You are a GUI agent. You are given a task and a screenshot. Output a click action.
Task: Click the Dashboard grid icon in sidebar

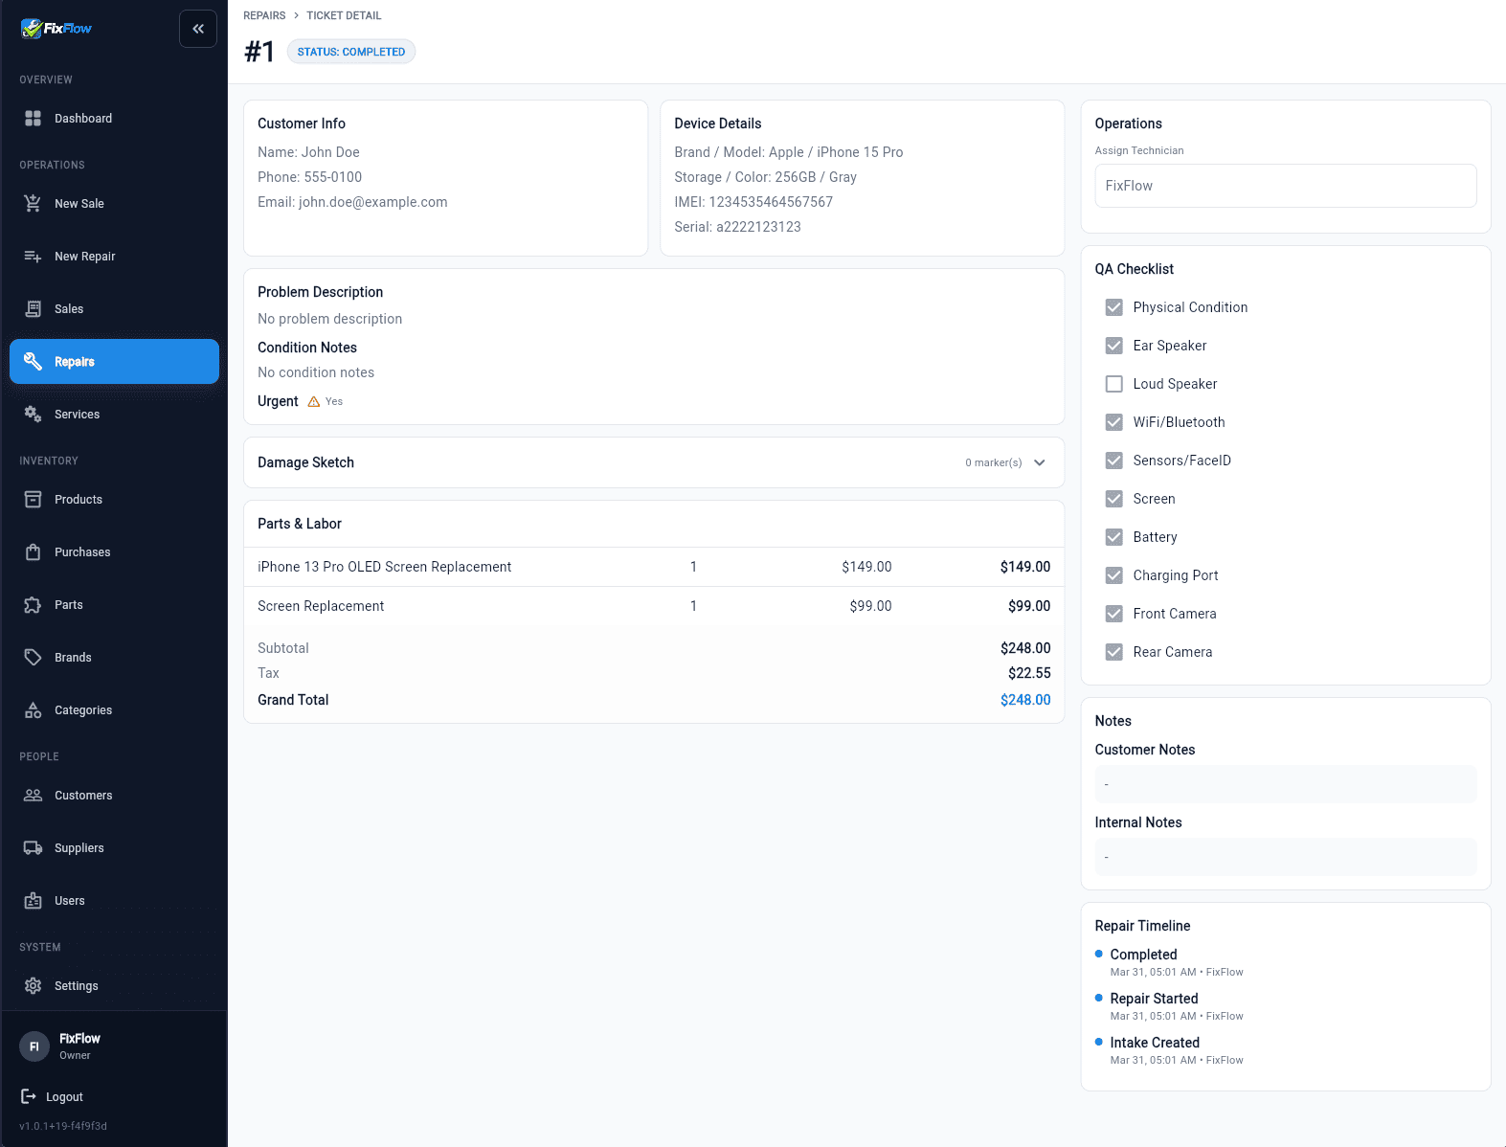(x=33, y=118)
